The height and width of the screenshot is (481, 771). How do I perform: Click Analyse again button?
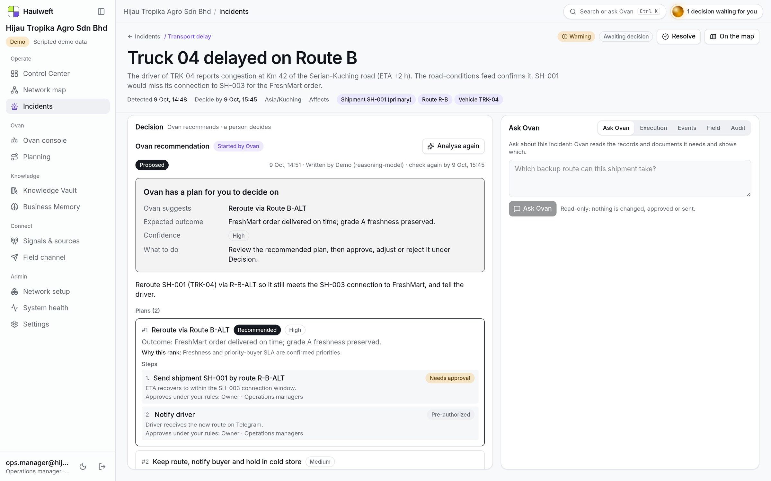click(453, 146)
